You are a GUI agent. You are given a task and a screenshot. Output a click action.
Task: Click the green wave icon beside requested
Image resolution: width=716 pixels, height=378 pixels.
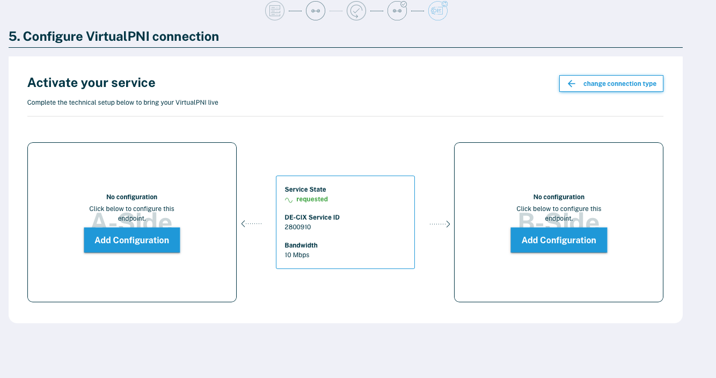coord(289,200)
